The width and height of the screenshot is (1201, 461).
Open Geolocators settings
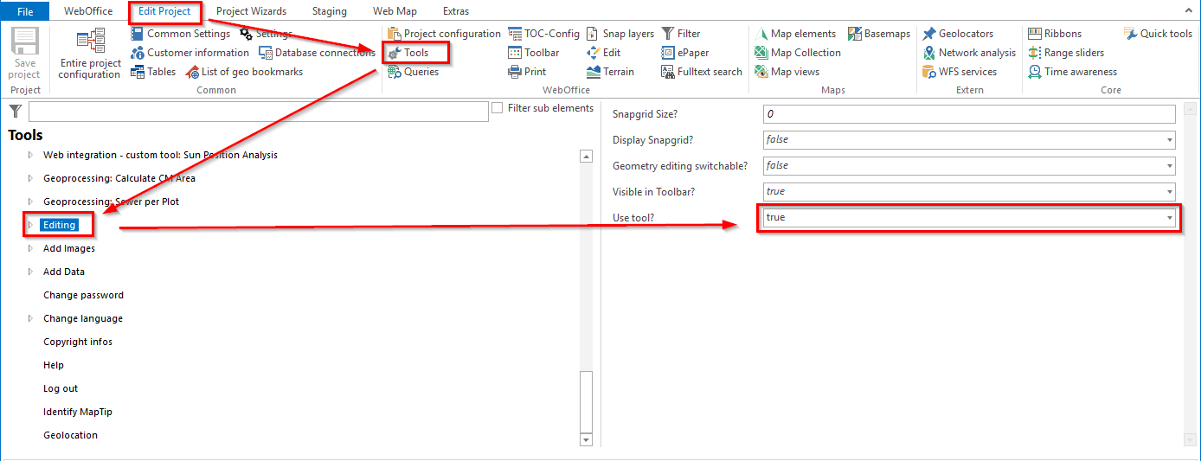tap(958, 34)
